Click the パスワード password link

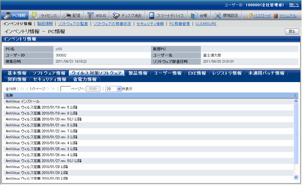(x=262, y=16)
